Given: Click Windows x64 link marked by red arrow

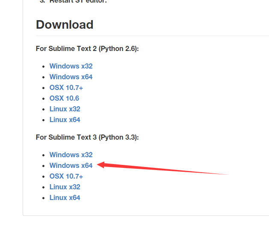Looking at the screenshot, I should point(71,165).
